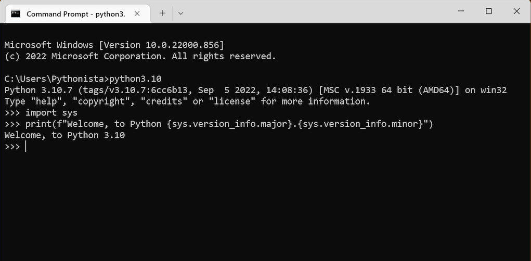The width and height of the screenshot is (531, 261).
Task: Click the word "credits" in the banner
Action: coord(166,101)
